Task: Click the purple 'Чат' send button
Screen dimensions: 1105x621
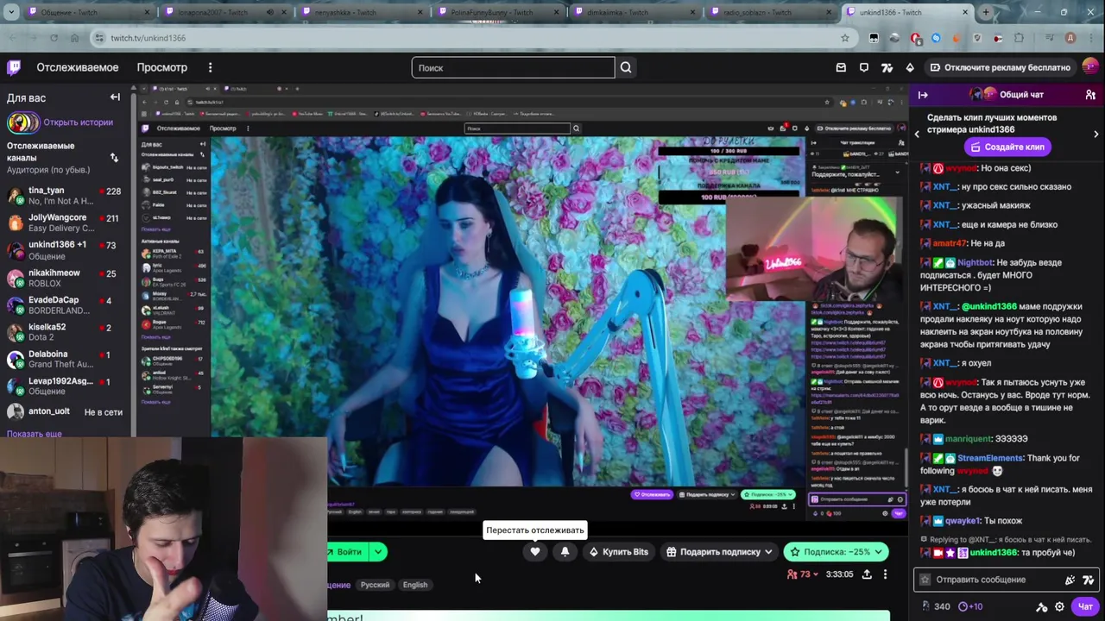Action: click(x=1085, y=606)
